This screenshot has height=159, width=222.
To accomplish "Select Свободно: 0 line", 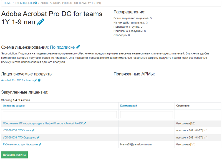I will (x=122, y=35).
